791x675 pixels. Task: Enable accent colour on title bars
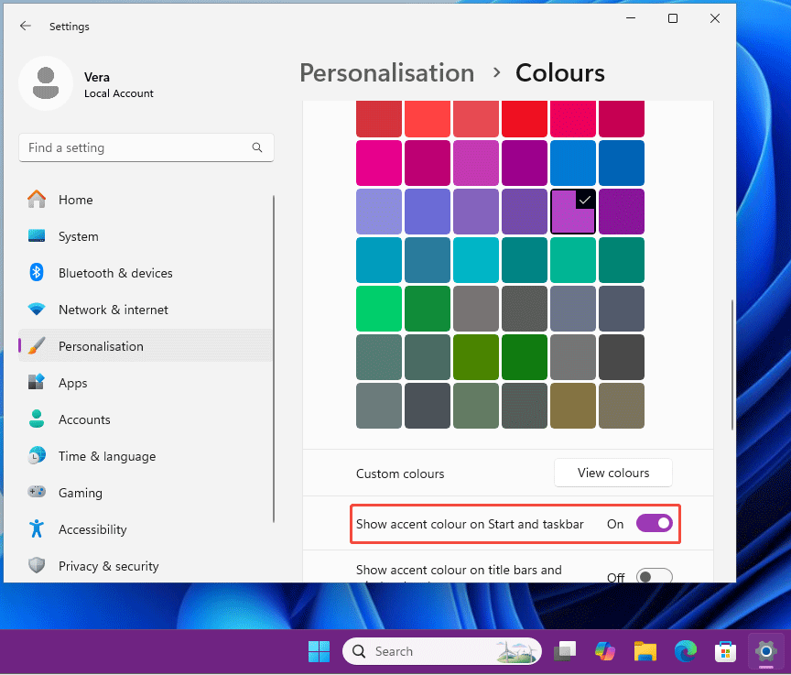654,576
